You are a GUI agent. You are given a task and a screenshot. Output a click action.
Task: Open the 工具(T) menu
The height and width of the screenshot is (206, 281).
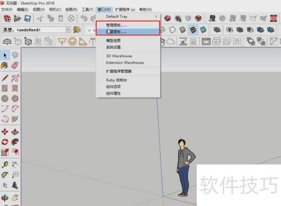click(x=88, y=10)
